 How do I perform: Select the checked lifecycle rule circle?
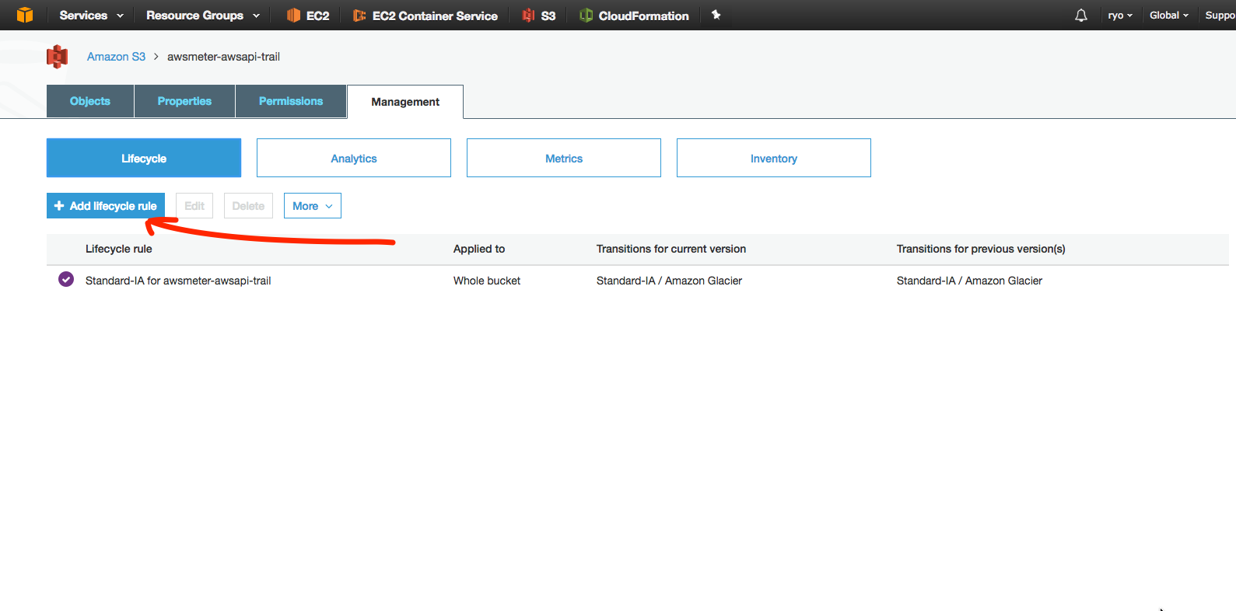point(66,280)
